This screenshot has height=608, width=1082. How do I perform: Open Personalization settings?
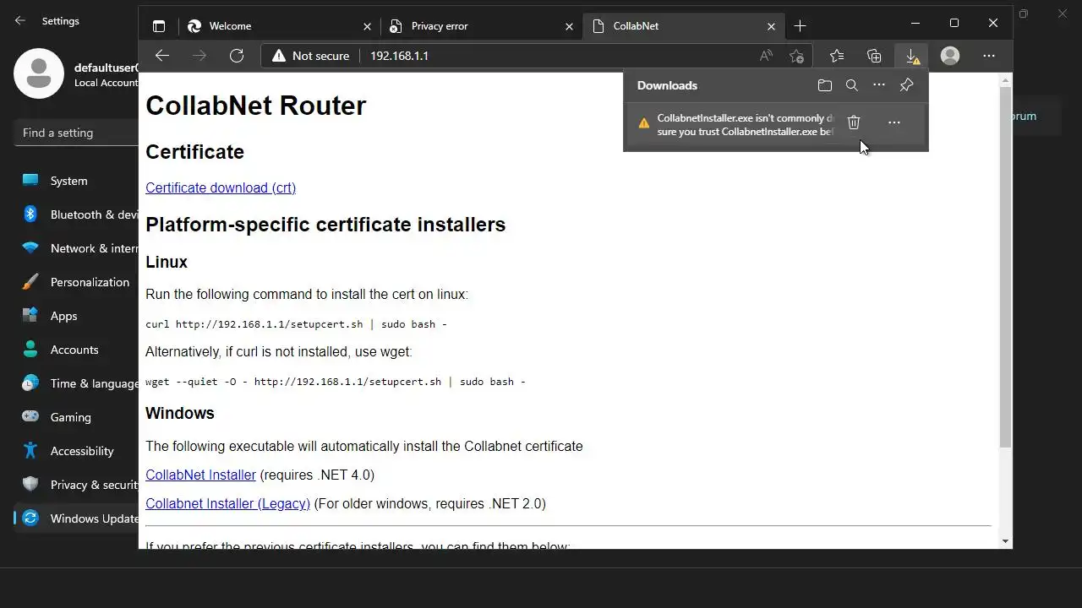click(76, 282)
